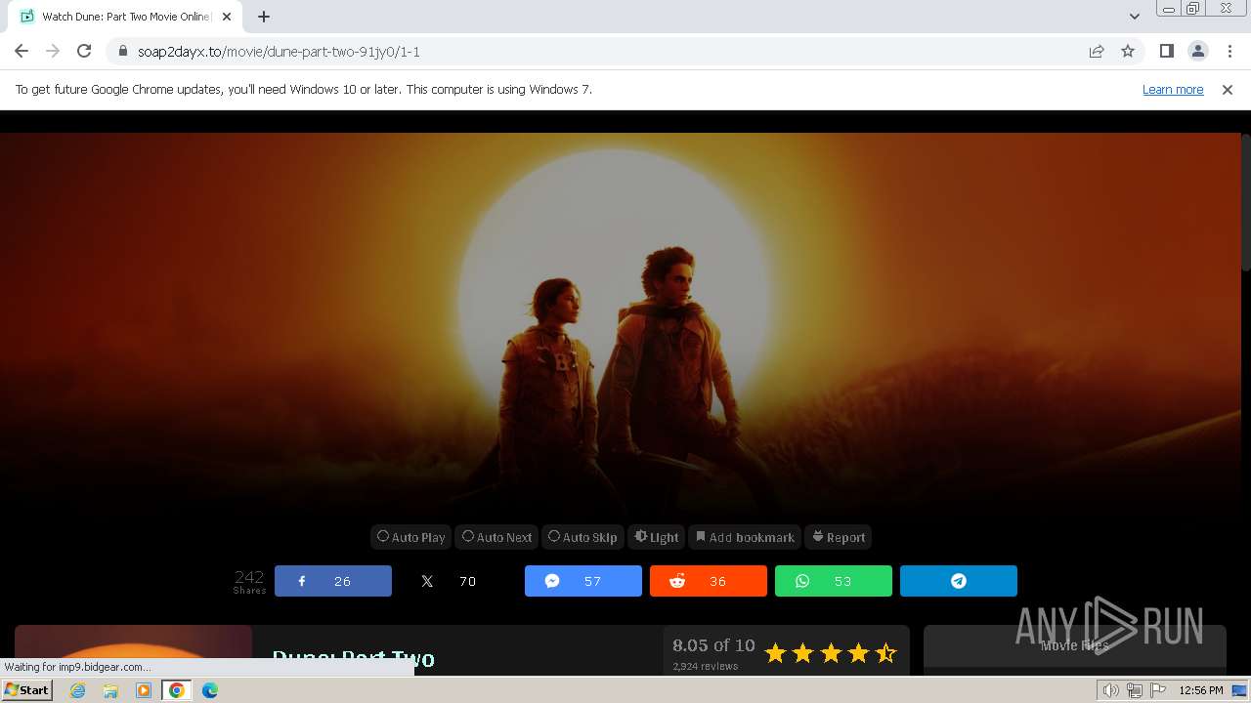
Task: Share on X button with 70
Action: (458, 581)
